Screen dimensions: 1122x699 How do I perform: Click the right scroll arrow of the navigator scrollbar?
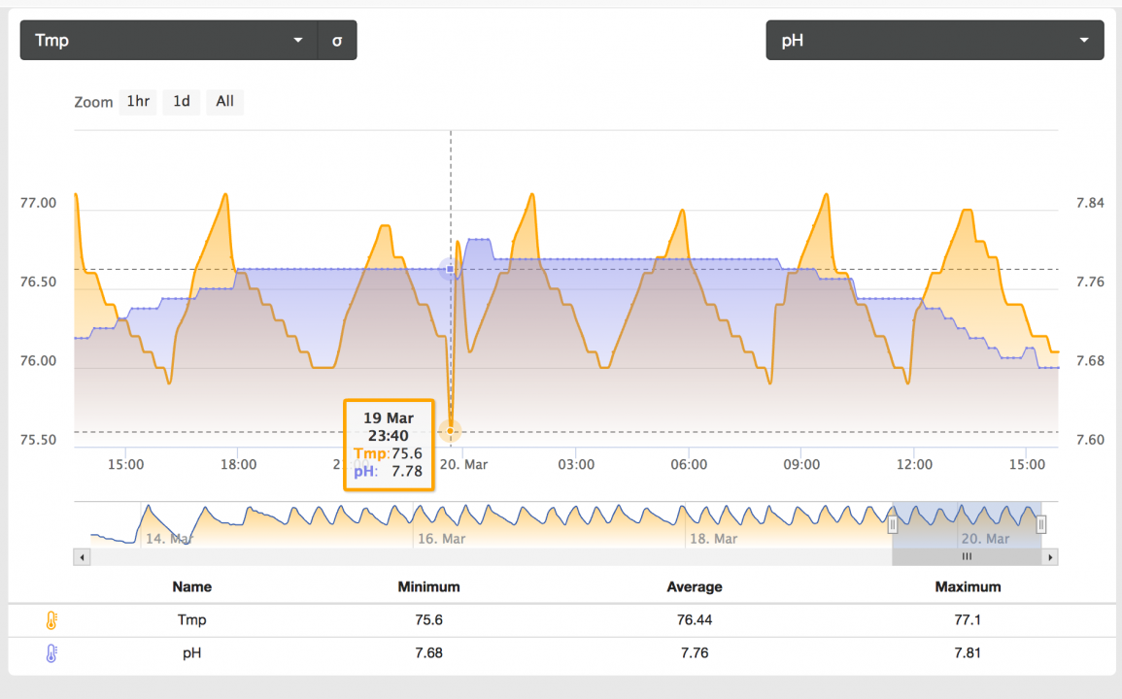[1049, 557]
